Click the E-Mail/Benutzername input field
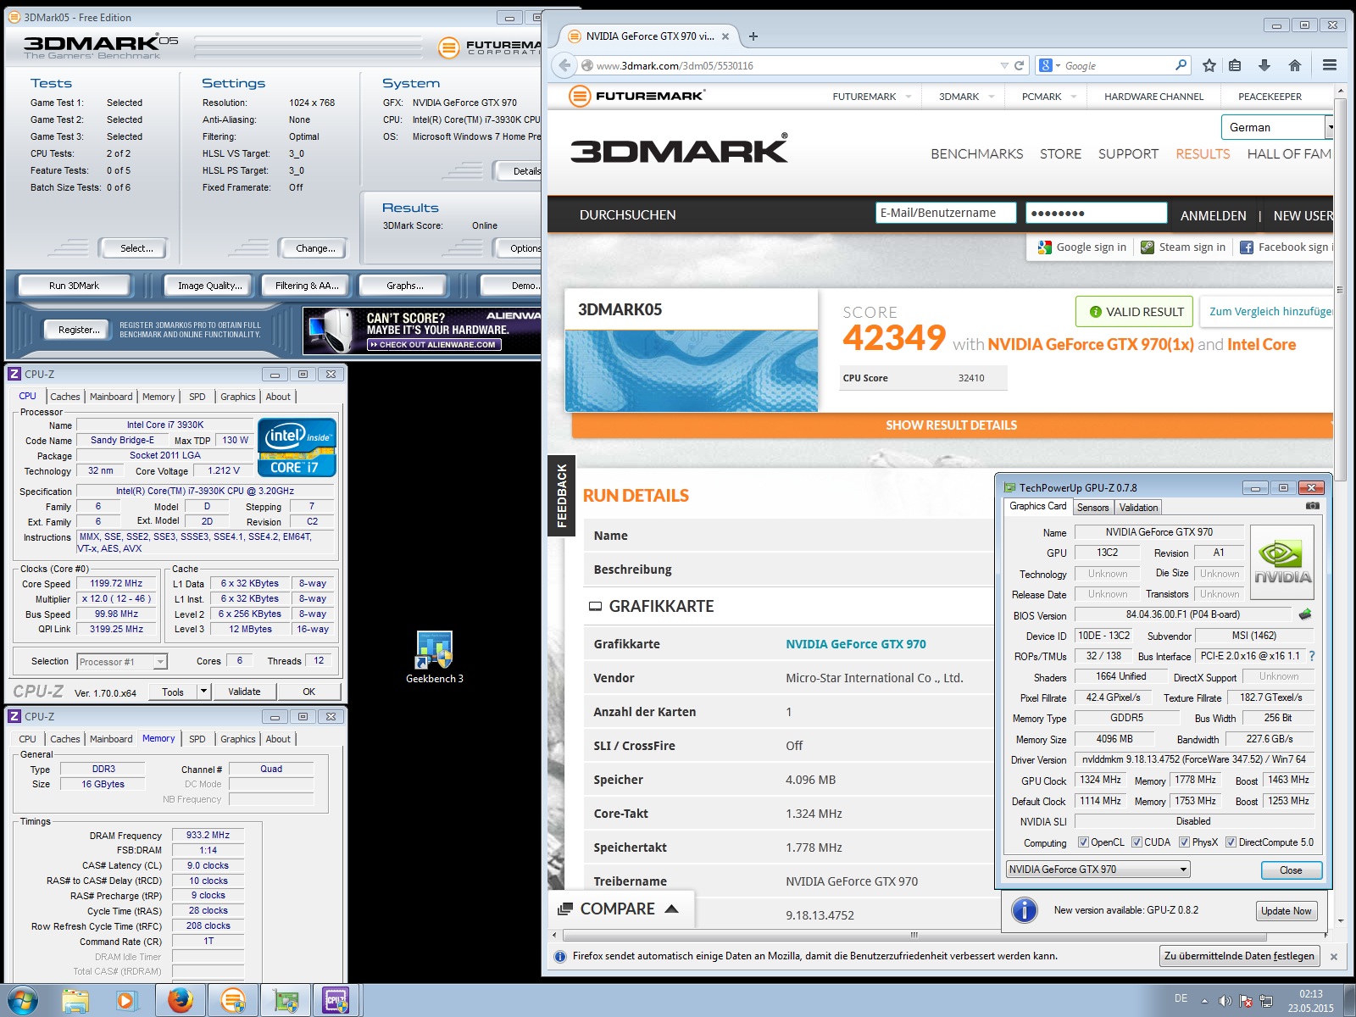1356x1017 pixels. pyautogui.click(x=946, y=213)
